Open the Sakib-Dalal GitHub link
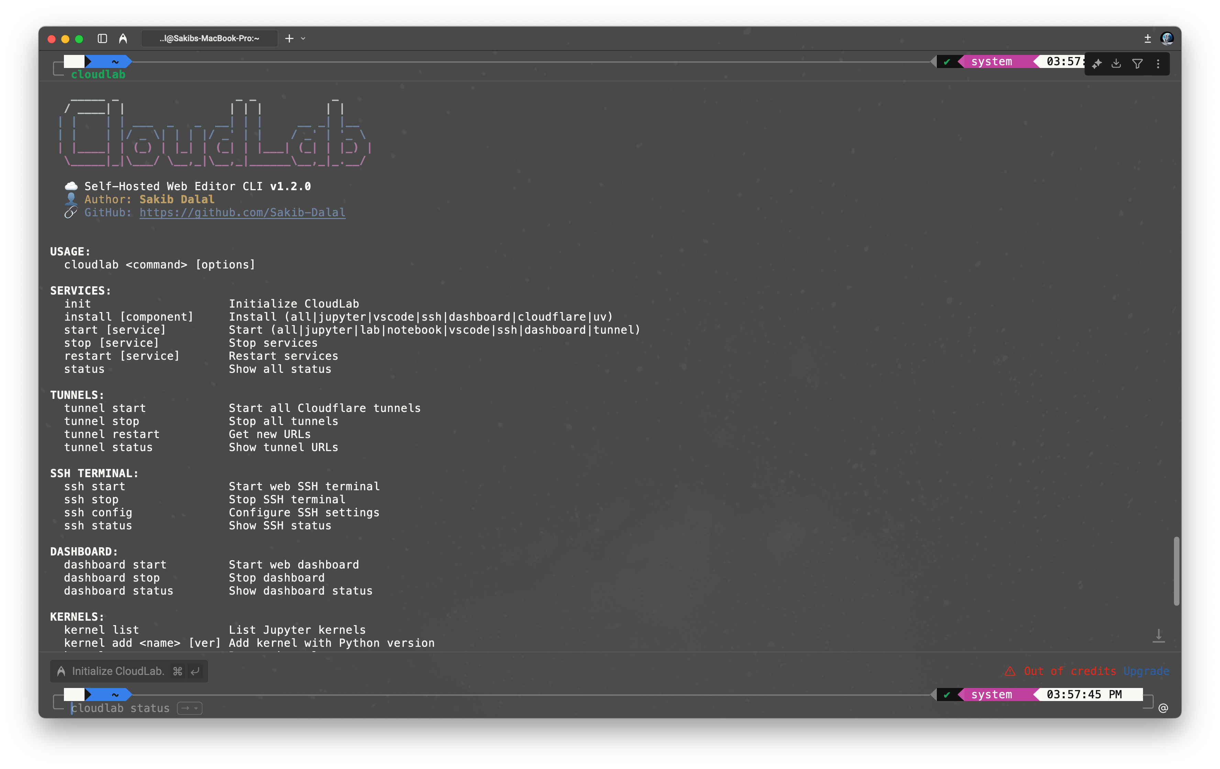 point(242,213)
